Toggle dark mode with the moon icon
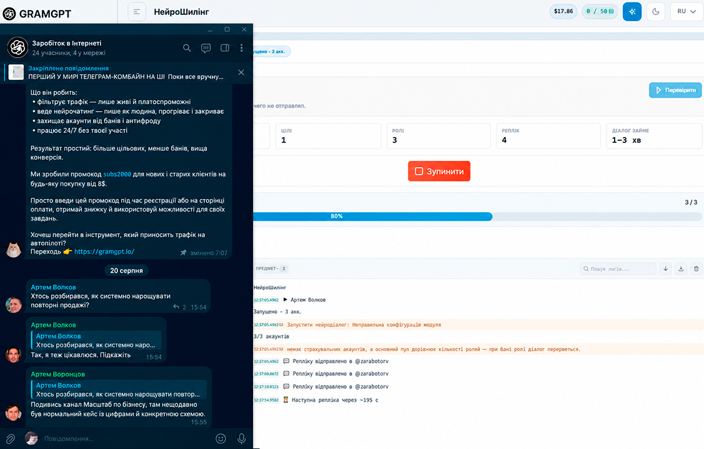This screenshot has width=704, height=449. pyautogui.click(x=655, y=12)
